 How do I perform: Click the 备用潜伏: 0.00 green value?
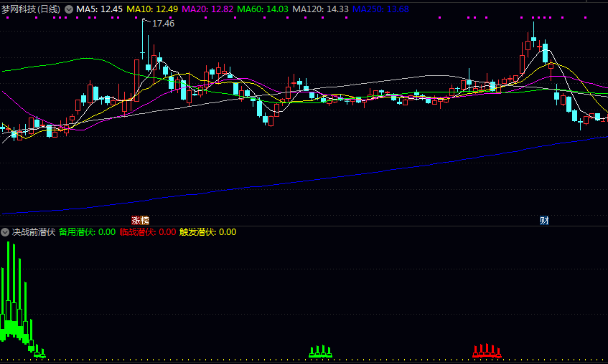click(x=88, y=232)
